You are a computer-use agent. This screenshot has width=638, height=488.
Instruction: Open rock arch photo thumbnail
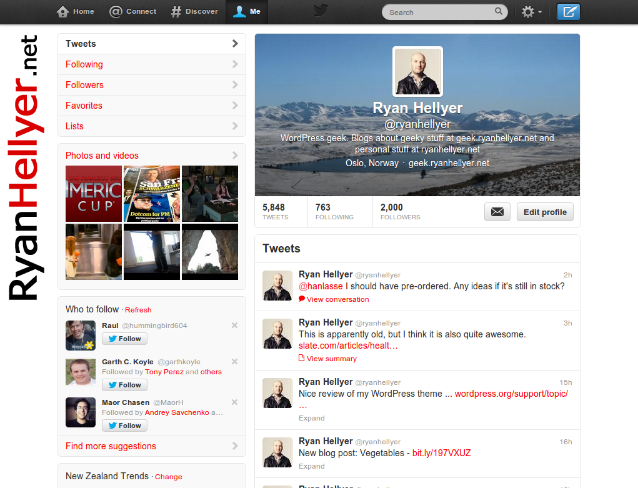coord(210,252)
